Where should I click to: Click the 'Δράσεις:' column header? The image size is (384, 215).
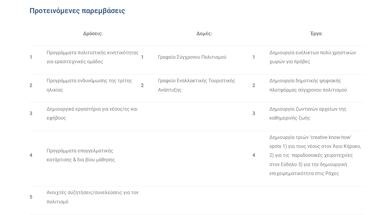(93, 34)
